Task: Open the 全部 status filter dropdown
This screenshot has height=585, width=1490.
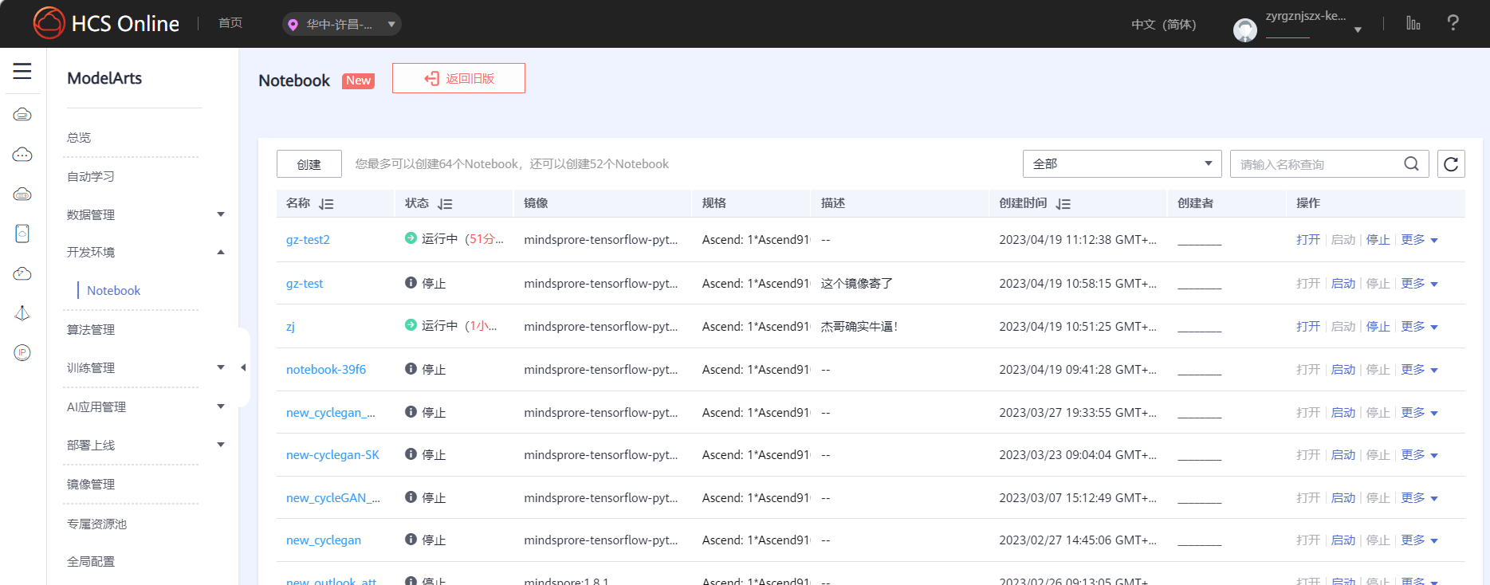Action: 1122,164
